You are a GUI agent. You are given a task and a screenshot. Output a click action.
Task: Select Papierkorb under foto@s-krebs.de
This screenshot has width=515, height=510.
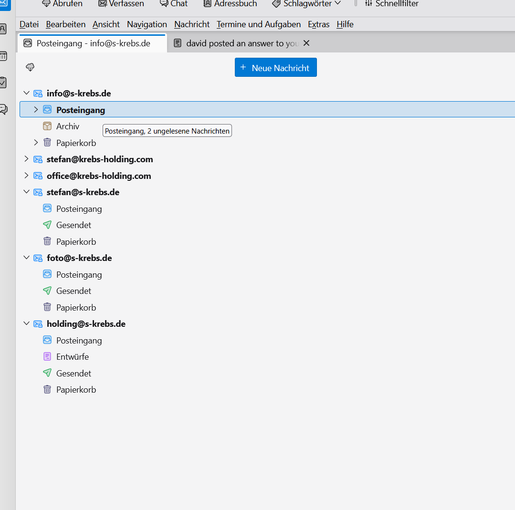point(76,308)
